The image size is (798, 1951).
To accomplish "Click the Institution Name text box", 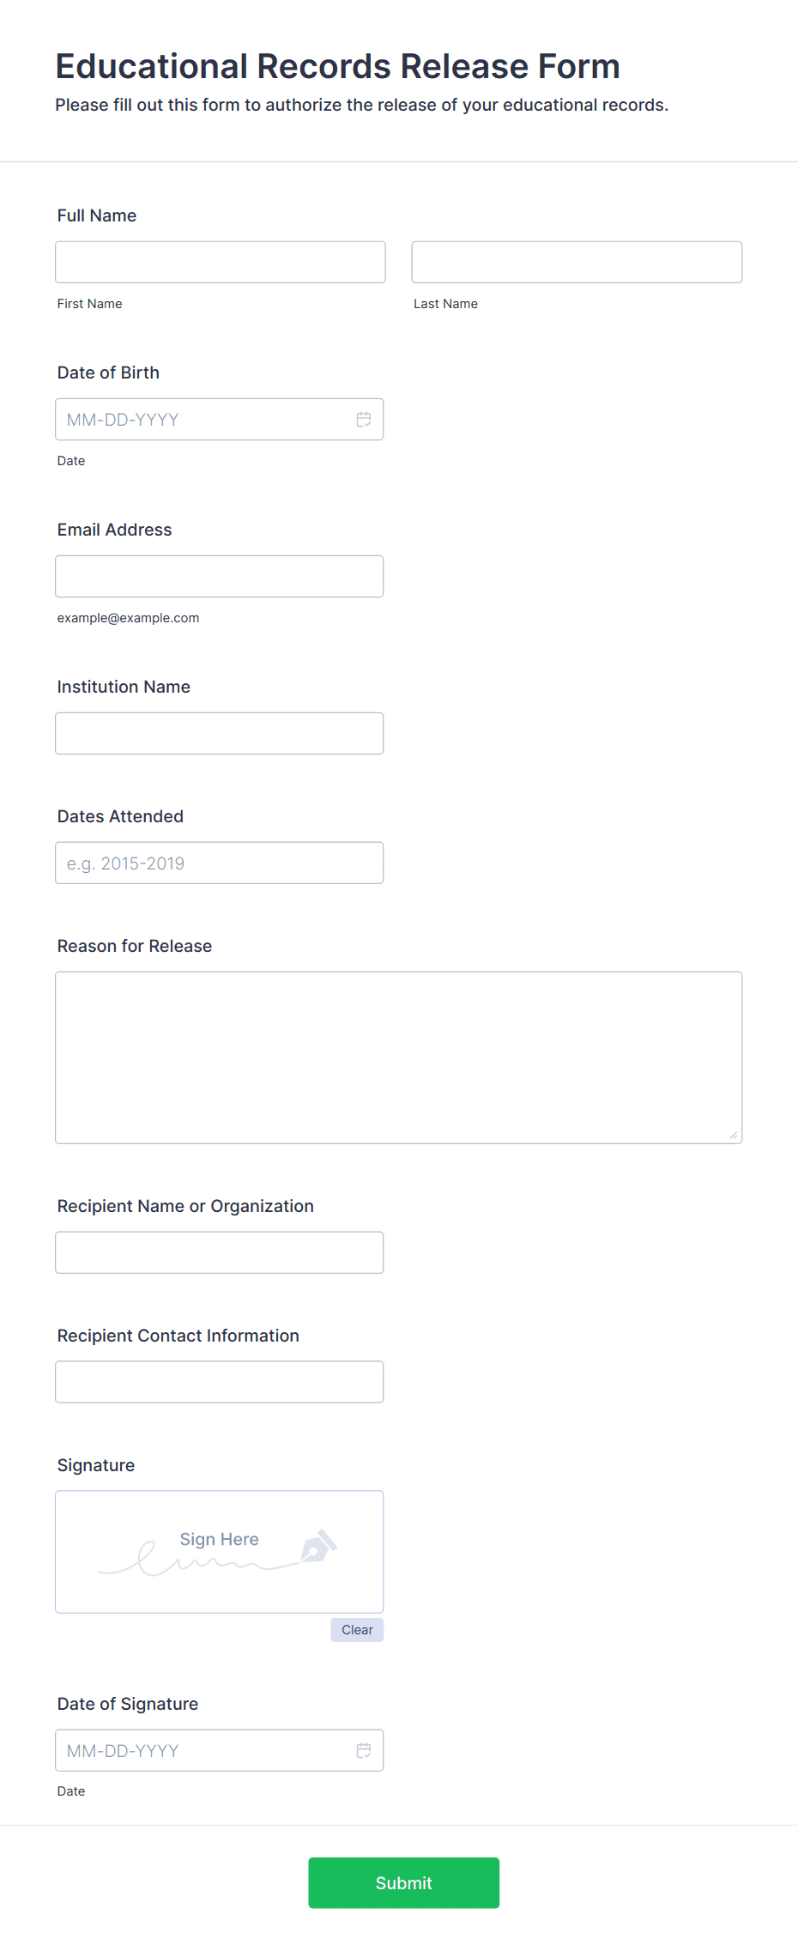I will tap(220, 734).
